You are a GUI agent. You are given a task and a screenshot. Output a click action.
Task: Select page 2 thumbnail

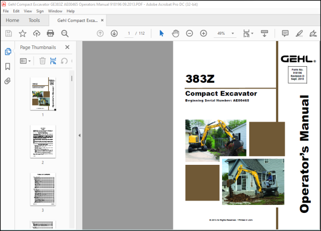[43, 141]
